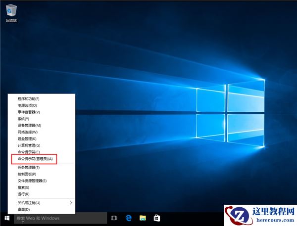Choose 网络连接(W) menu entry

pyautogui.click(x=42, y=132)
